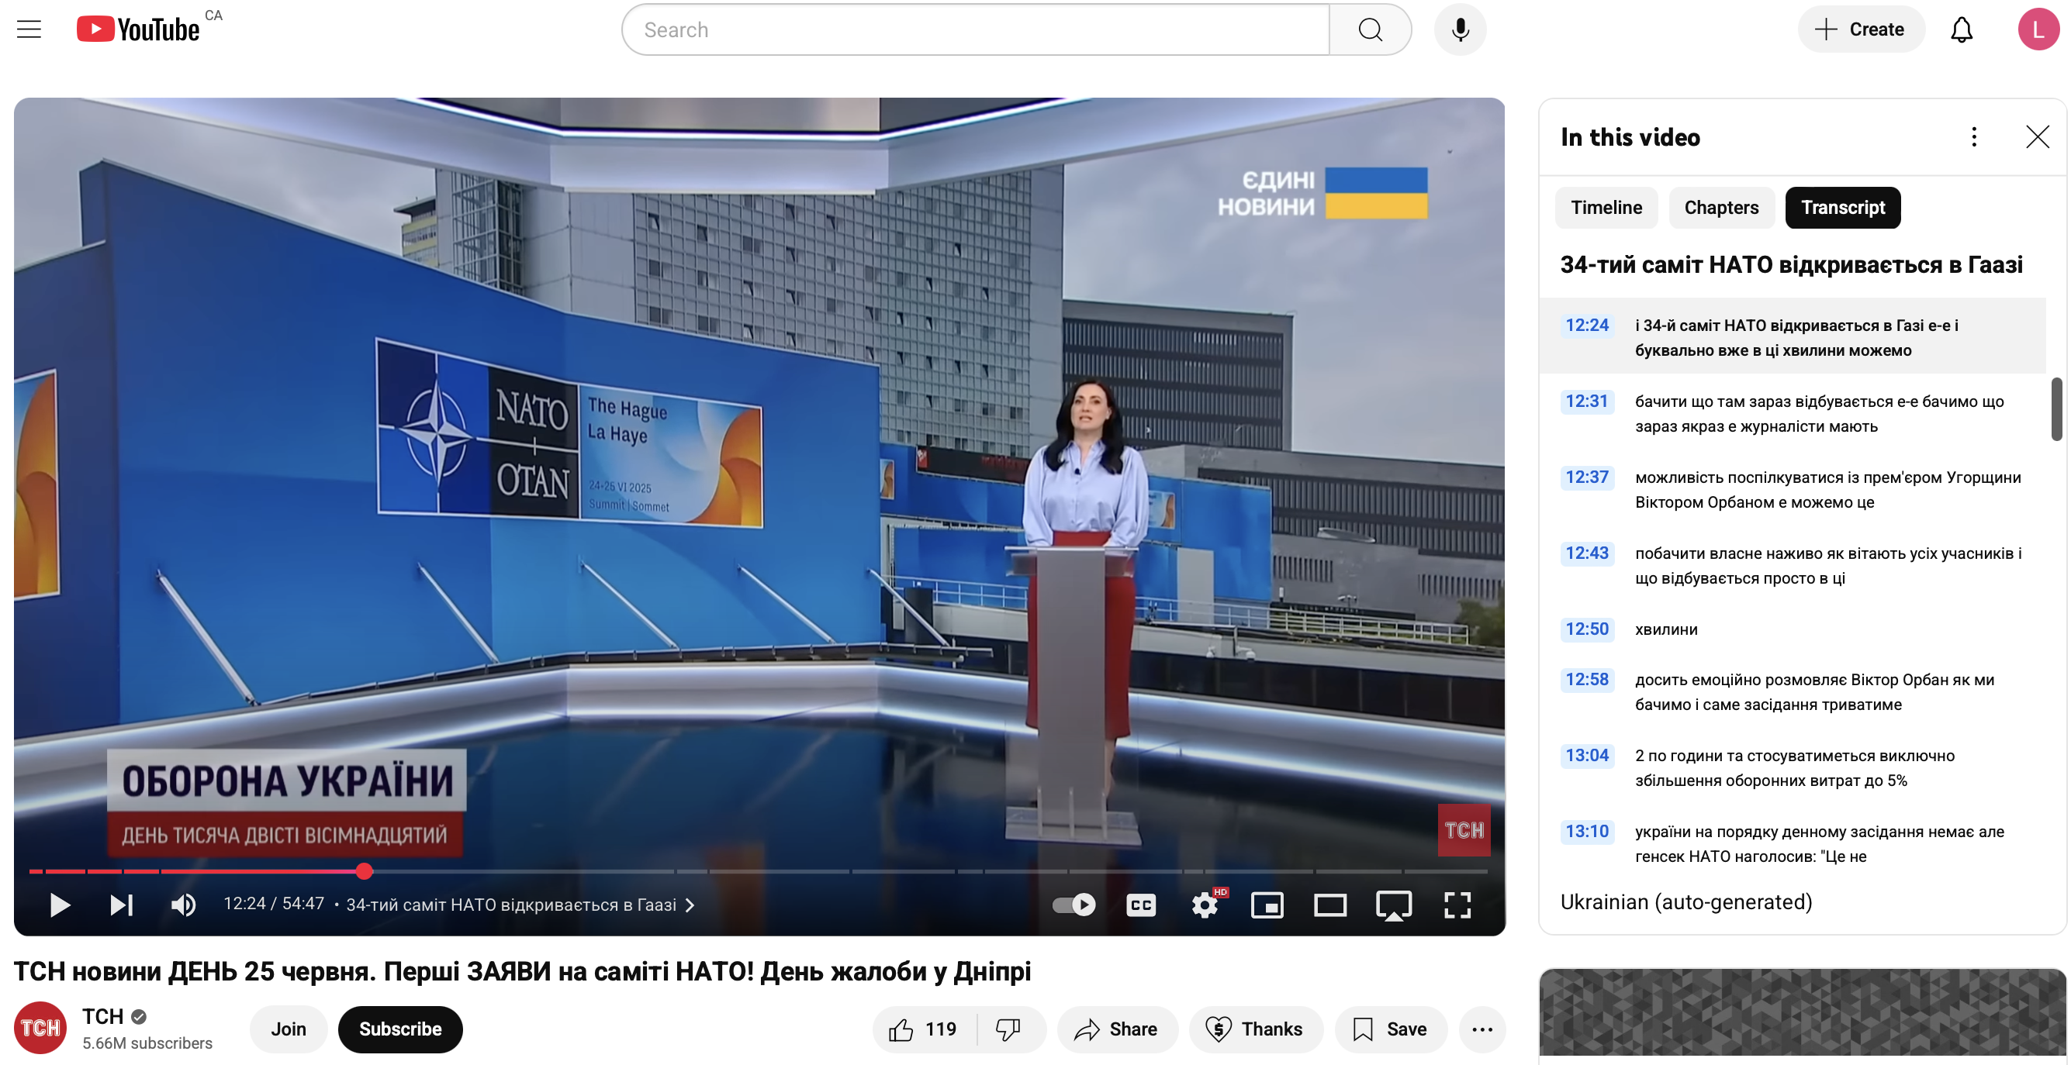Click the transcript panel scrollbar

(x=2056, y=408)
